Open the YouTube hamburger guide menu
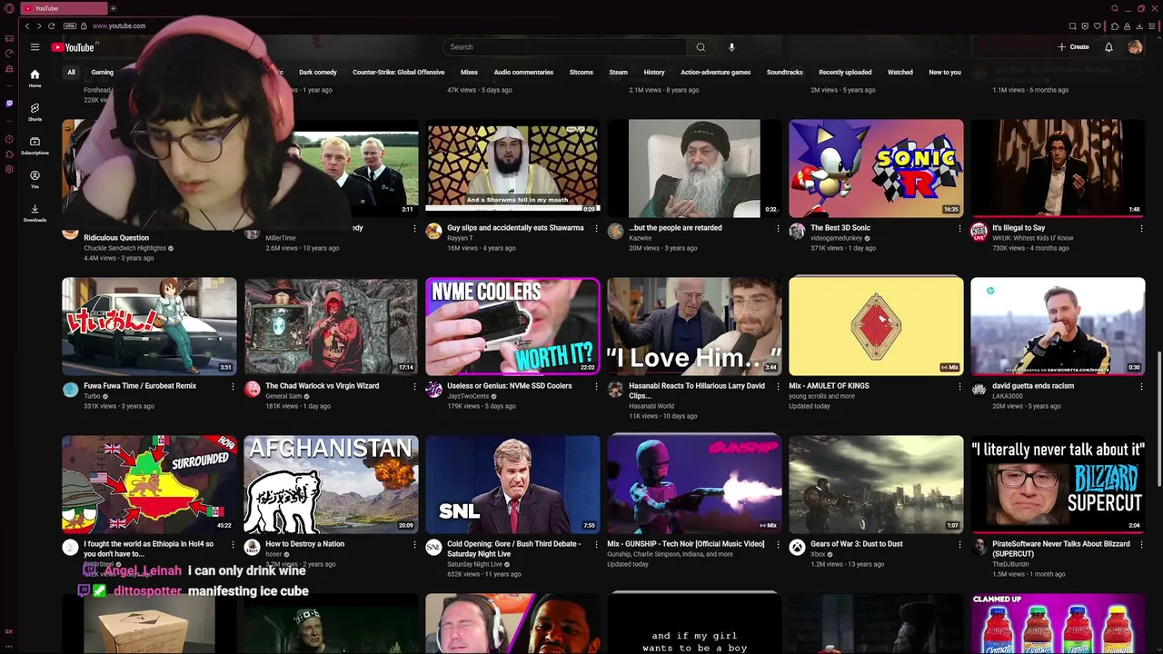Screen dimensions: 1163x654 [35, 47]
